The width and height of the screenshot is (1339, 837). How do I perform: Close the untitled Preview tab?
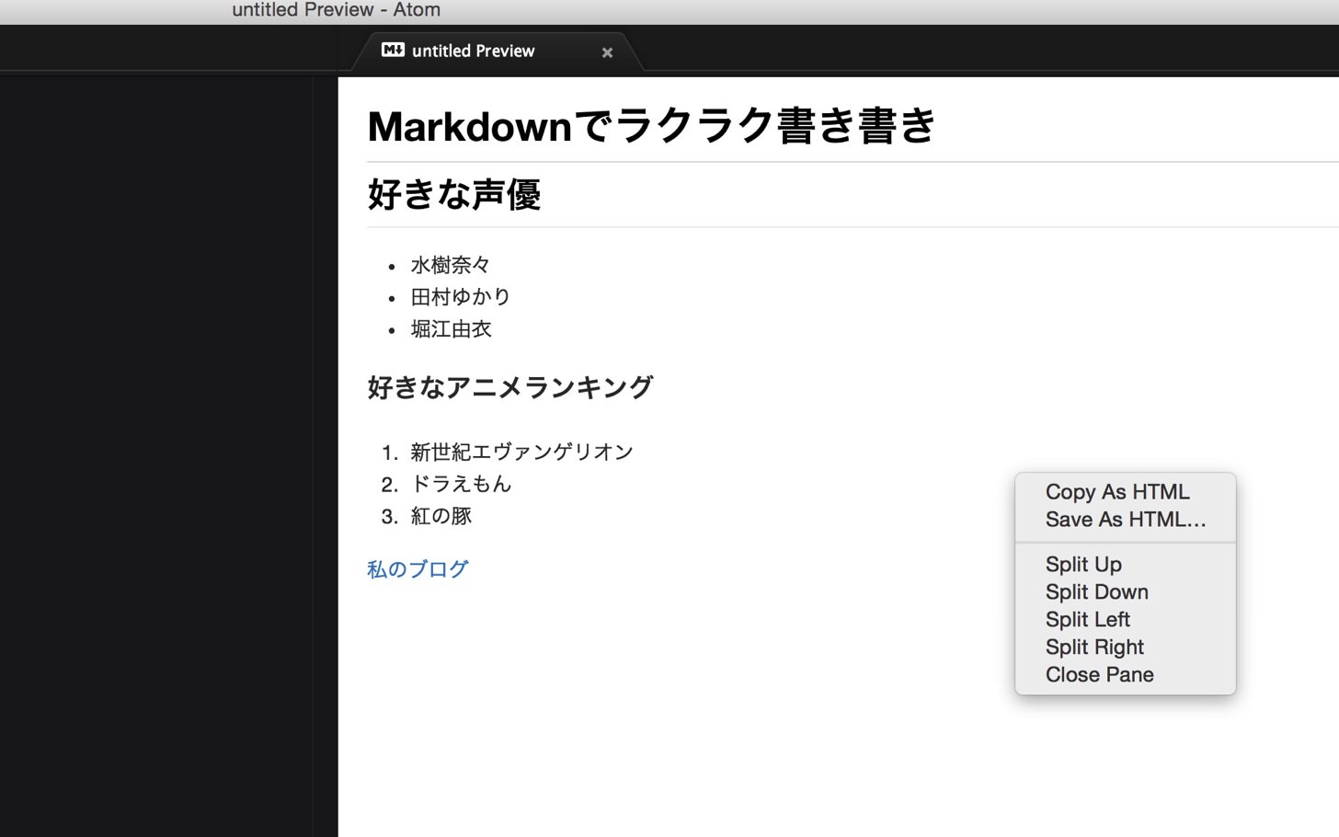coord(607,52)
